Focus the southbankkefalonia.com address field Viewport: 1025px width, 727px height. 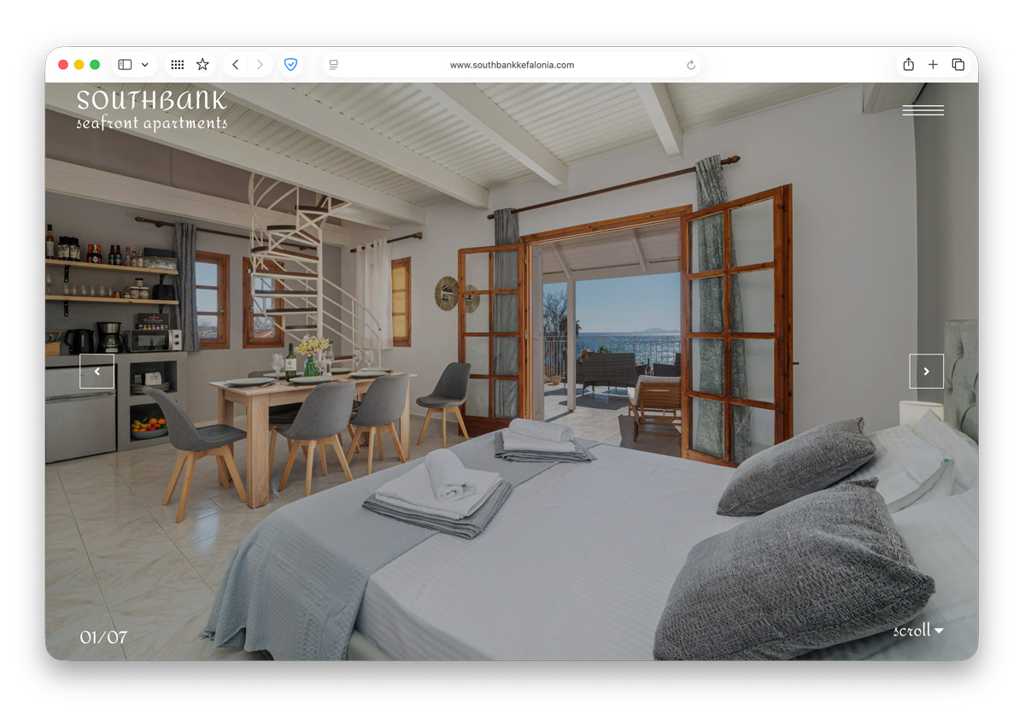point(512,65)
